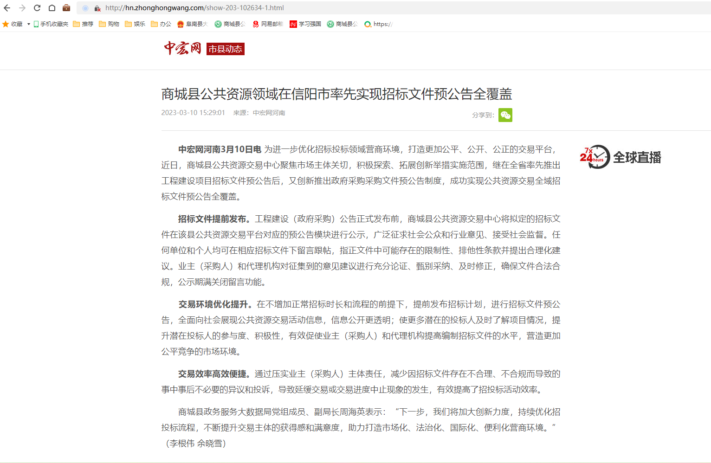Open the 购物 bookmark folder

click(x=109, y=24)
